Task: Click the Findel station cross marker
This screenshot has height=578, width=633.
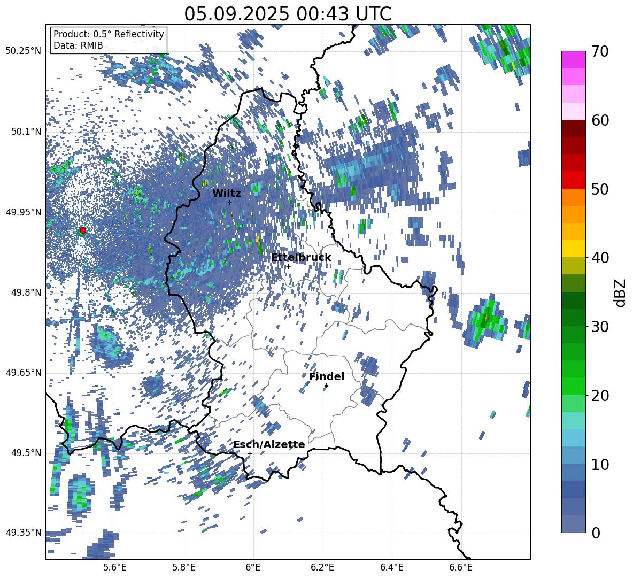Action: click(x=326, y=386)
